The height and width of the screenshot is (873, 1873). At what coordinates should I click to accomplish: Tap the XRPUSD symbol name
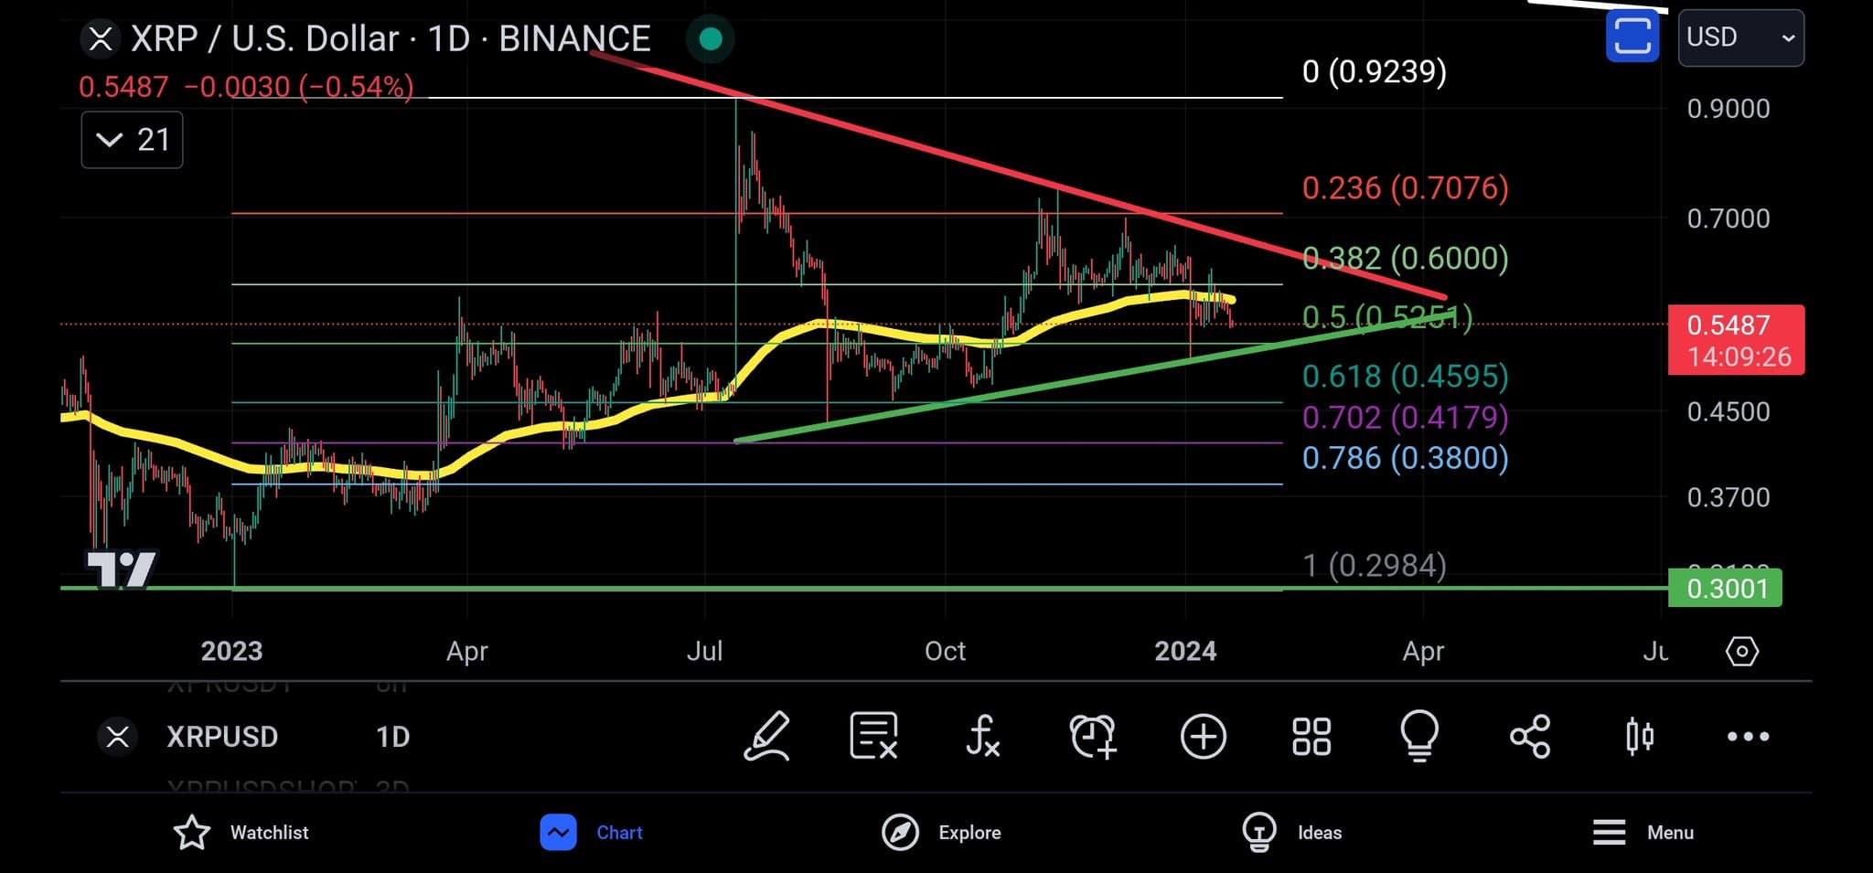[222, 737]
